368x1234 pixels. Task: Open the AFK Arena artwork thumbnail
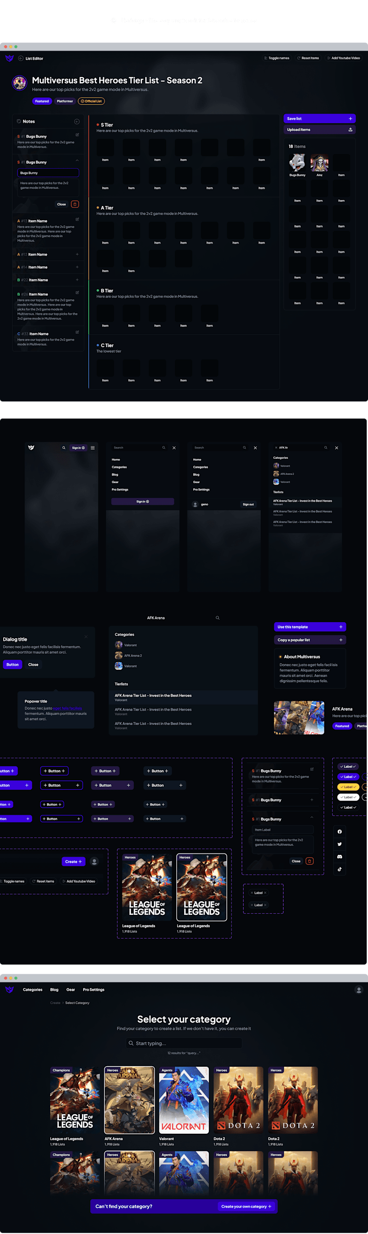pyautogui.click(x=299, y=718)
